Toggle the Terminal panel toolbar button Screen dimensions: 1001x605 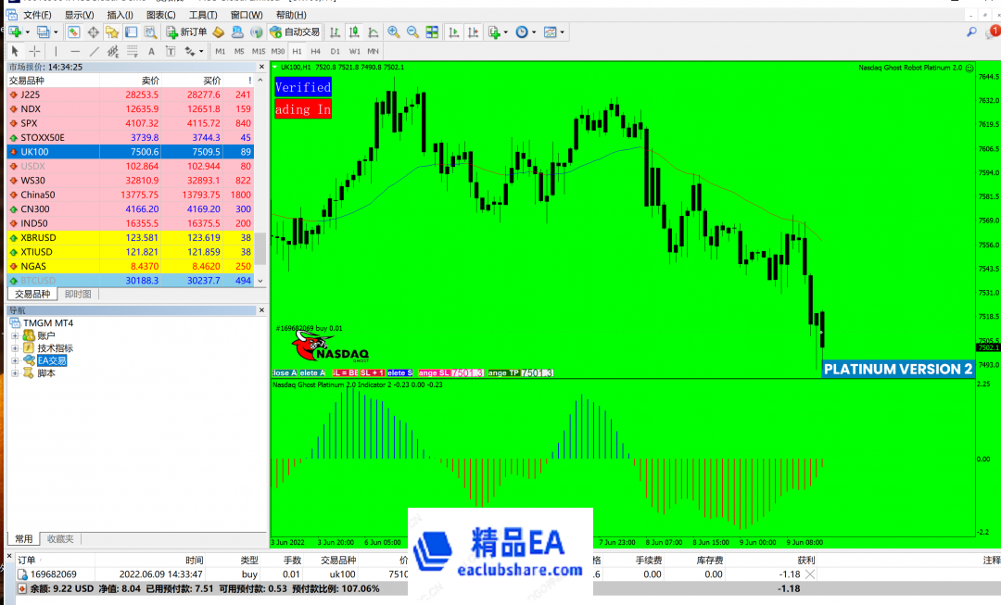132,32
